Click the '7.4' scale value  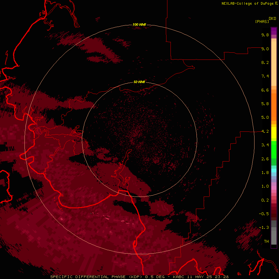point(265,76)
